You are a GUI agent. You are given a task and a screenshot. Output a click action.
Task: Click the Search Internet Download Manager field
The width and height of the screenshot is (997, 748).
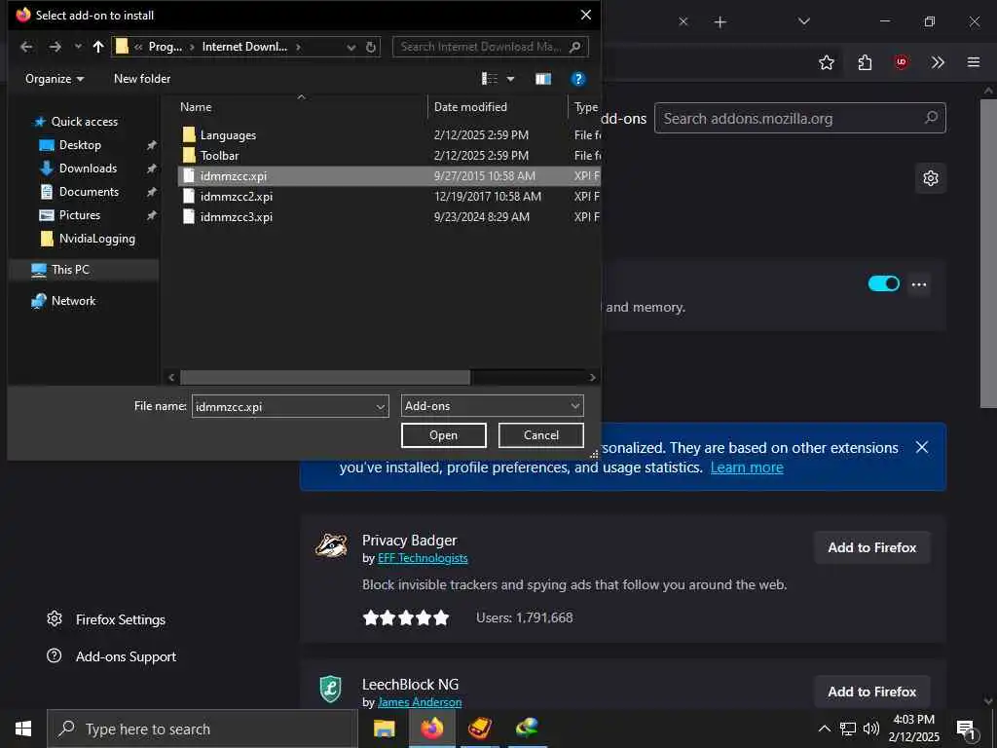tap(491, 47)
